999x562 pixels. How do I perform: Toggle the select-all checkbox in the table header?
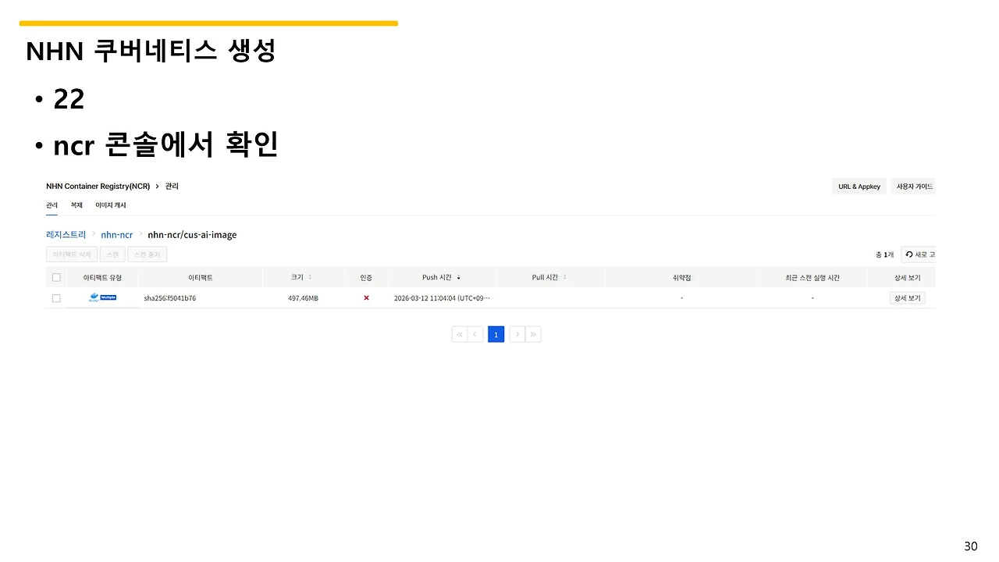point(56,277)
